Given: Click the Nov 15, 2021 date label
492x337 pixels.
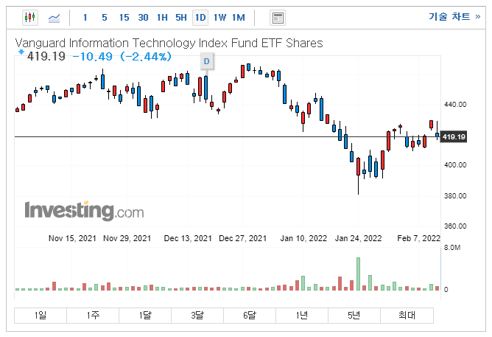Looking at the screenshot, I should 72,238.
